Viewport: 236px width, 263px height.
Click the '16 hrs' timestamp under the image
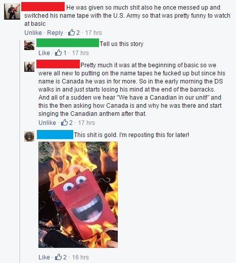coord(80,257)
